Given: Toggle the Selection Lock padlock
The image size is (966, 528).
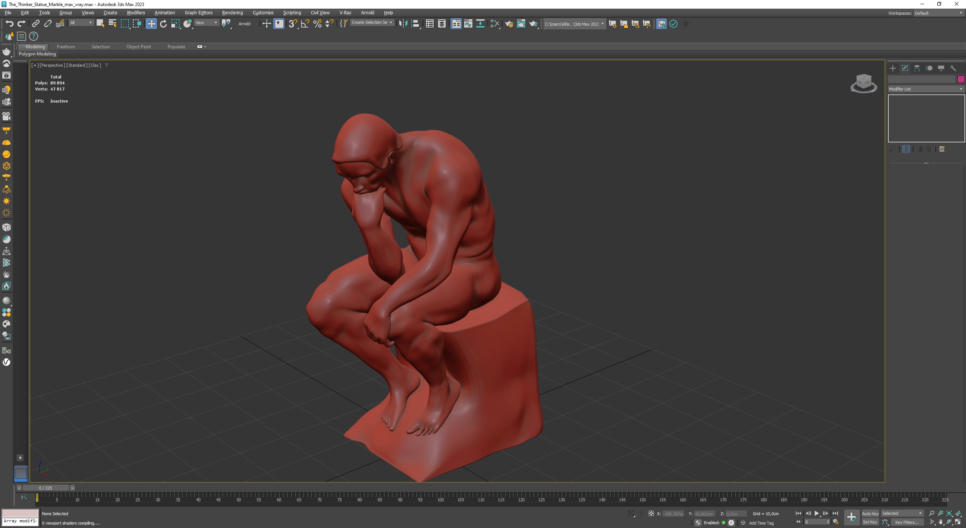Looking at the screenshot, I should click(641, 514).
